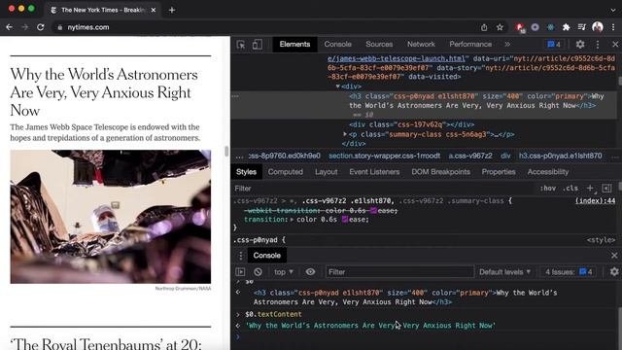The width and height of the screenshot is (622, 350).
Task: Select the Styles pane tab
Action: coord(246,172)
